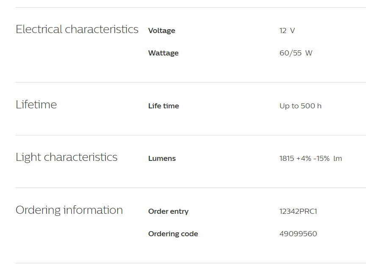Image resolution: width=366 pixels, height=265 pixels.
Task: Click the Lifetime section heading
Action: [36, 105]
